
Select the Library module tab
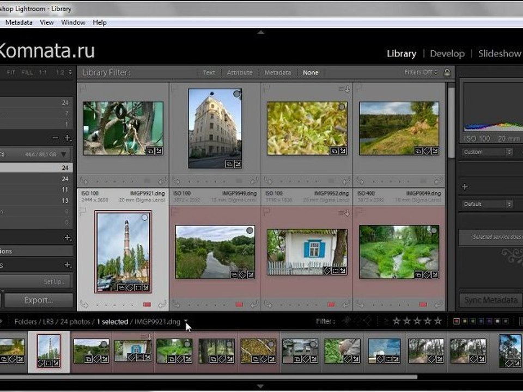pyautogui.click(x=402, y=53)
